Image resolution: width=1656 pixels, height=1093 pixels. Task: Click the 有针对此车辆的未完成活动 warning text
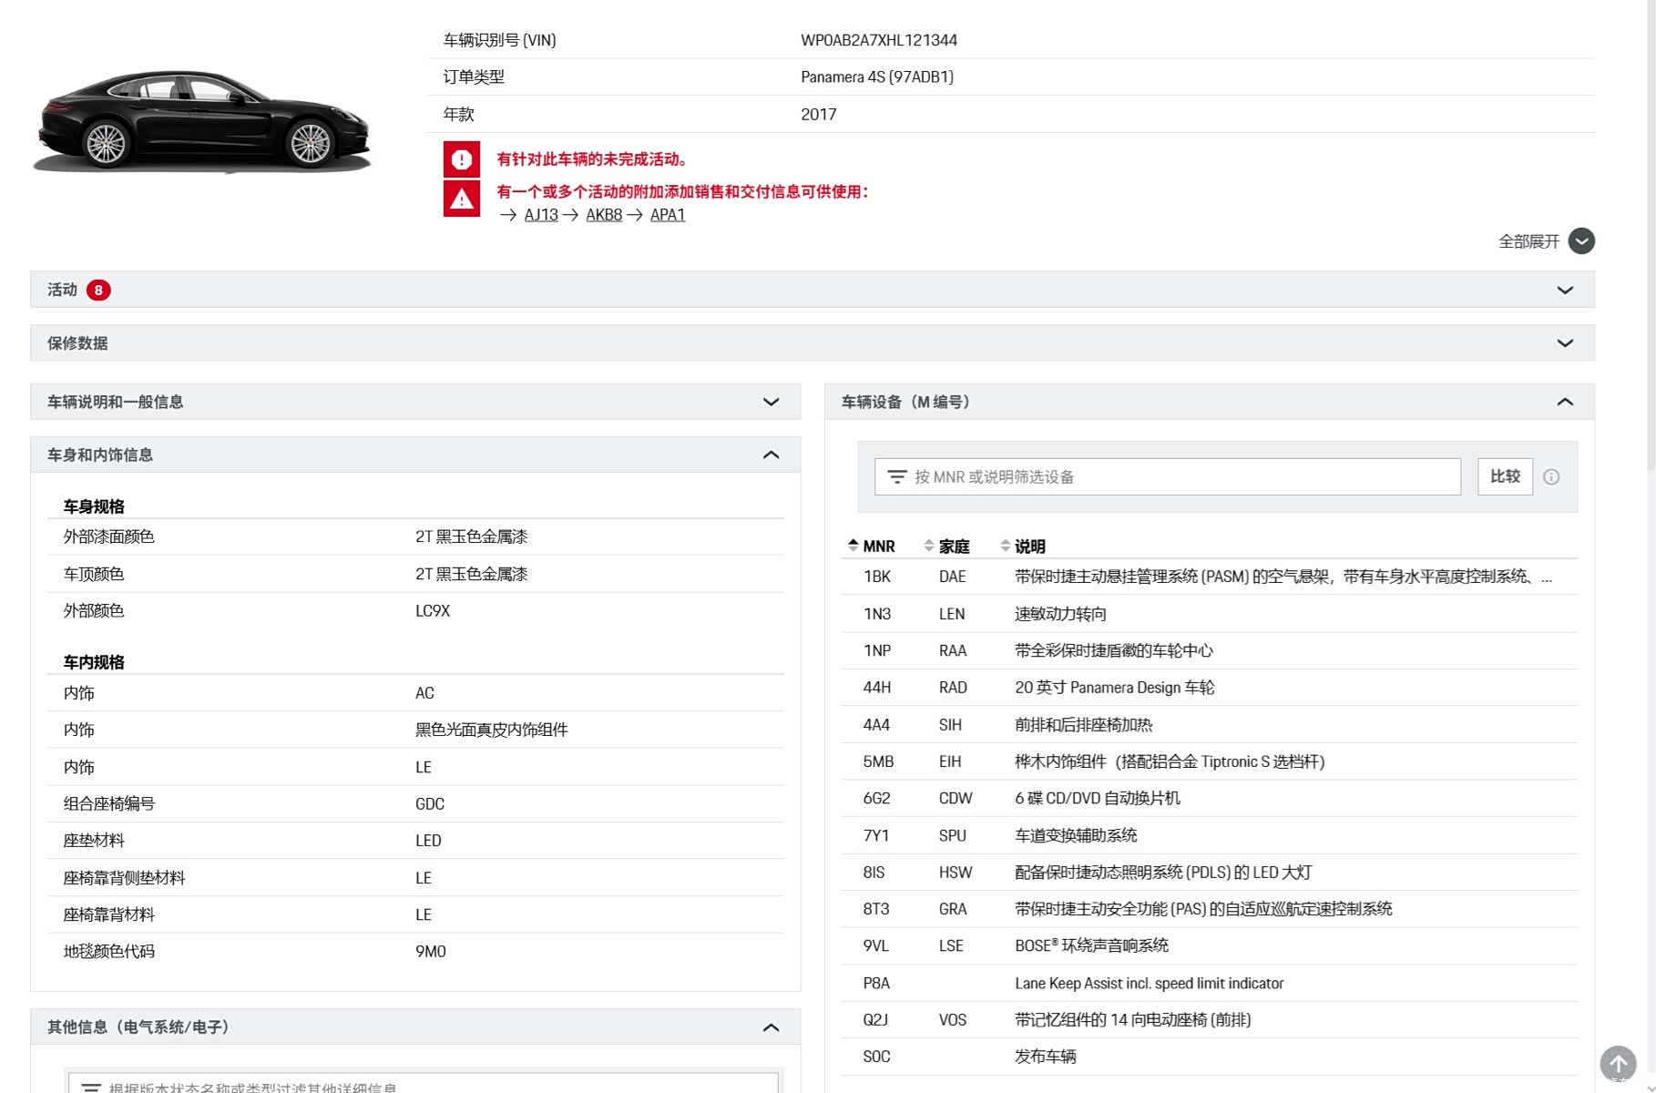592,159
